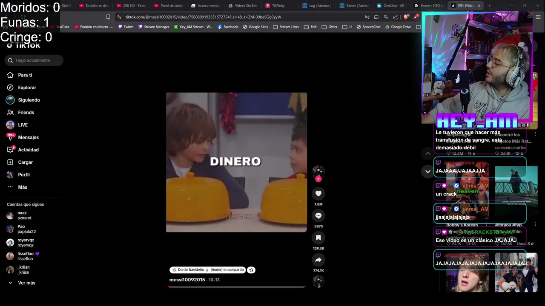Switch to the Acceso remoto tab
The width and height of the screenshot is (545, 306).
pyautogui.click(x=206, y=6)
